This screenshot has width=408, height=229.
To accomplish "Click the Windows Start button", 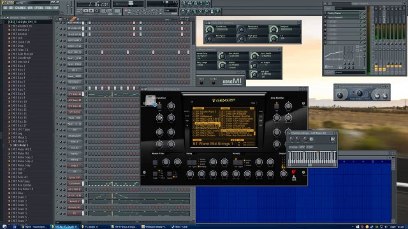I will click(4, 226).
